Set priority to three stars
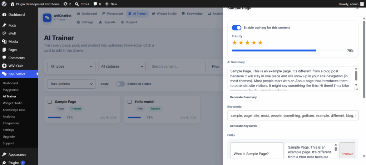366x165 pixels. coord(247,43)
